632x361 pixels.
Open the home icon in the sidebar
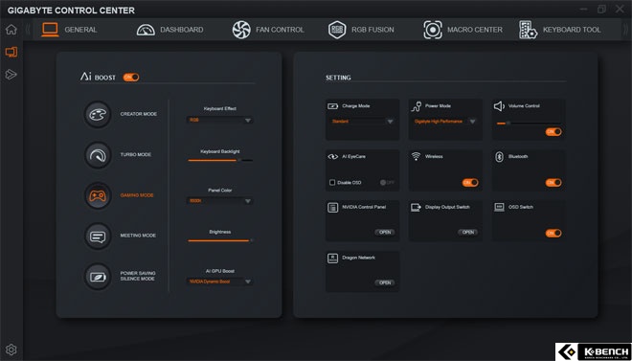(11, 30)
